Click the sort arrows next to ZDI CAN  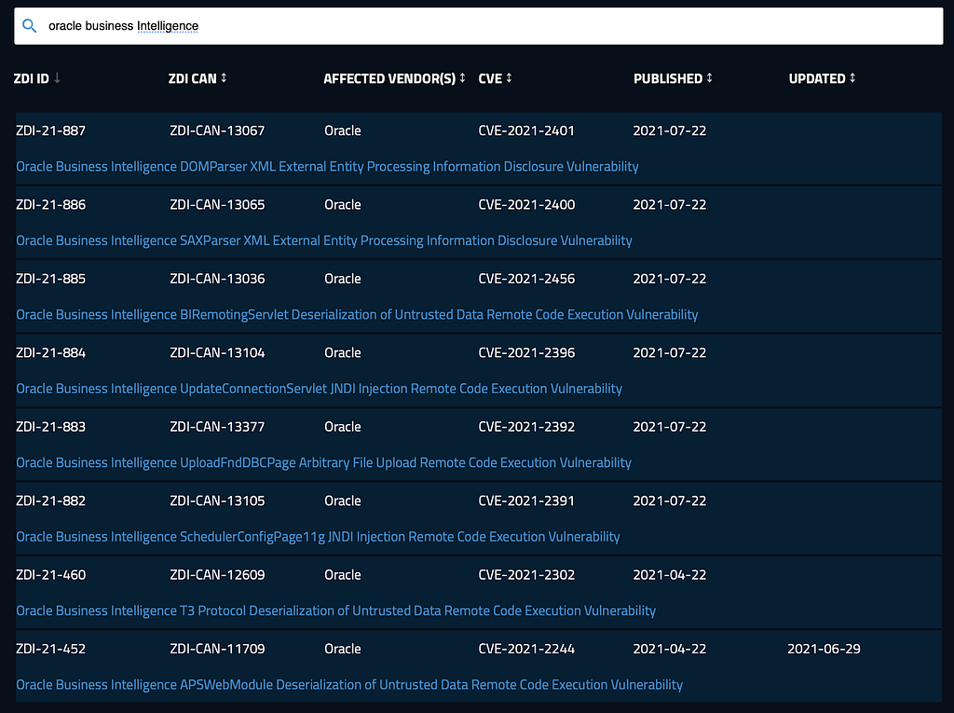[224, 78]
